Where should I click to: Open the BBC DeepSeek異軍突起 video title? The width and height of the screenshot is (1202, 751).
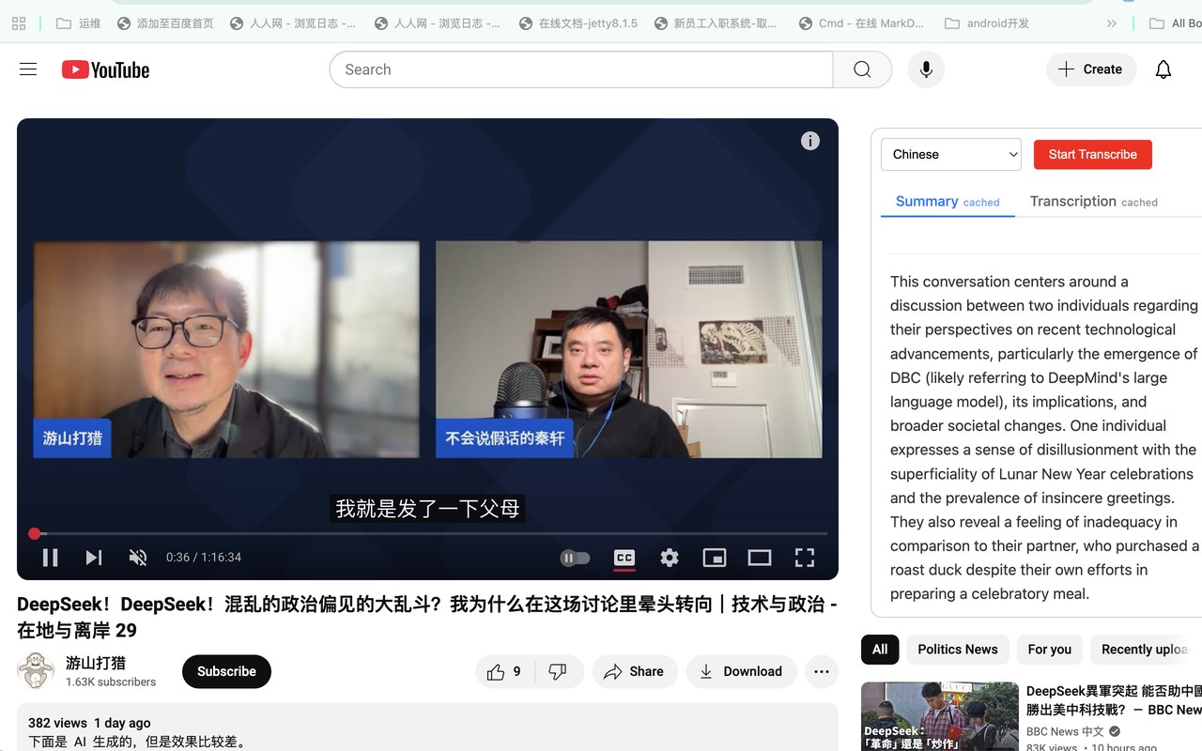[1114, 700]
